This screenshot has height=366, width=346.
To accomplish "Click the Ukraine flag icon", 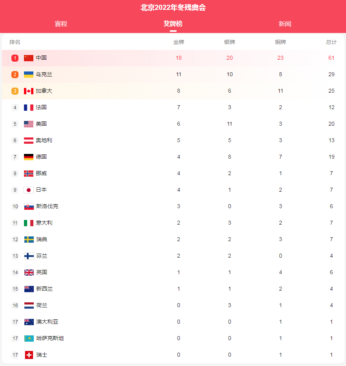I will pyautogui.click(x=29, y=75).
